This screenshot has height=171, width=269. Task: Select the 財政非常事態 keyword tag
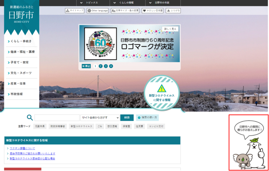pos(58,127)
